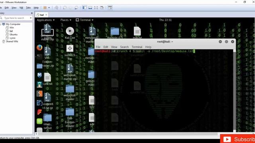Image resolution: width=255 pixels, height=143 pixels.
Task: Click the Thu 22:31 clock
Action: point(165,20)
